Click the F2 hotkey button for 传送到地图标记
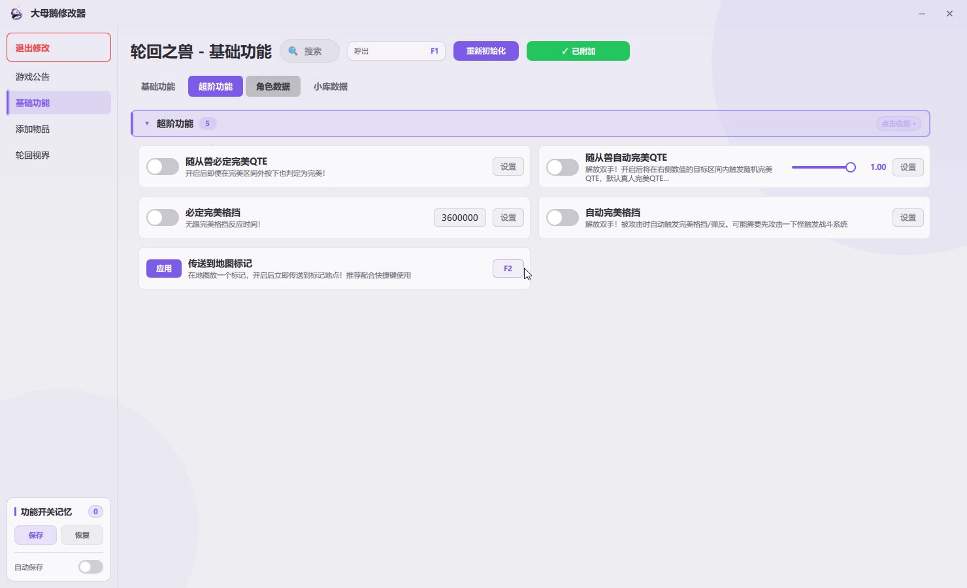This screenshot has width=967, height=588. click(508, 269)
